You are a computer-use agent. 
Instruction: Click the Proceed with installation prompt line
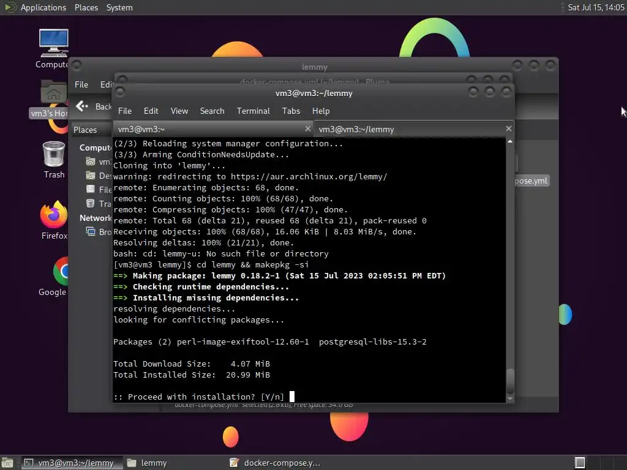(199, 397)
